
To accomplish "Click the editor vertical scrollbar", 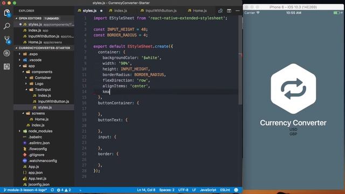I will click(x=240, y=60).
